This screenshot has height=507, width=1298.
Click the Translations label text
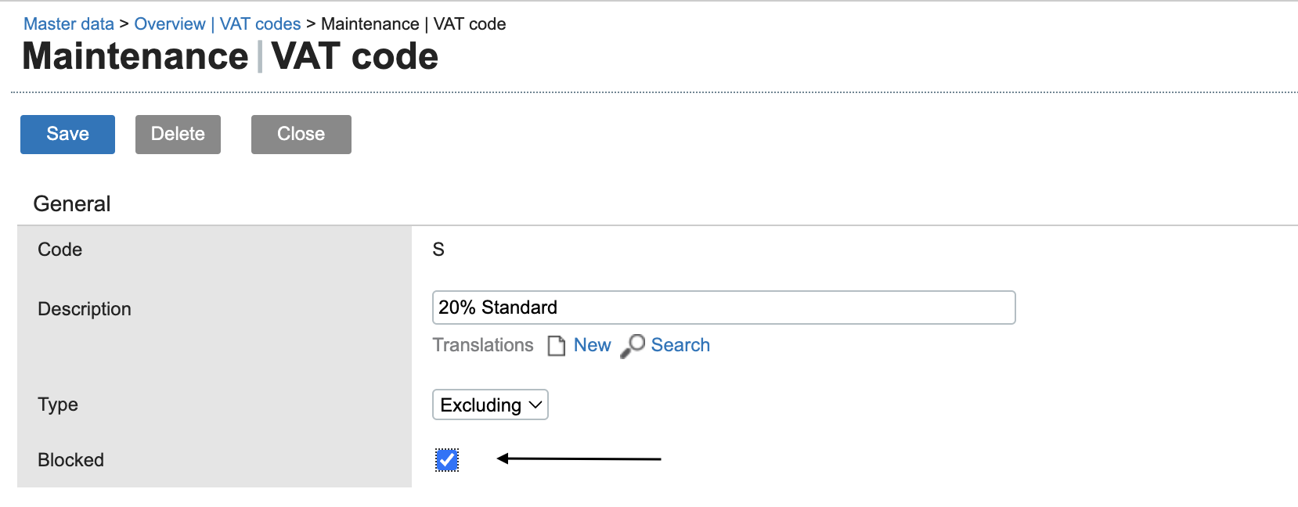(x=483, y=345)
